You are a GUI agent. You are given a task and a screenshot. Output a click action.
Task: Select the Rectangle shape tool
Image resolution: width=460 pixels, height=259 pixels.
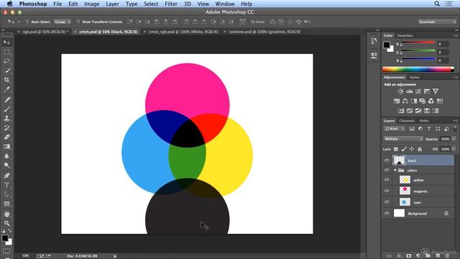pyautogui.click(x=6, y=204)
